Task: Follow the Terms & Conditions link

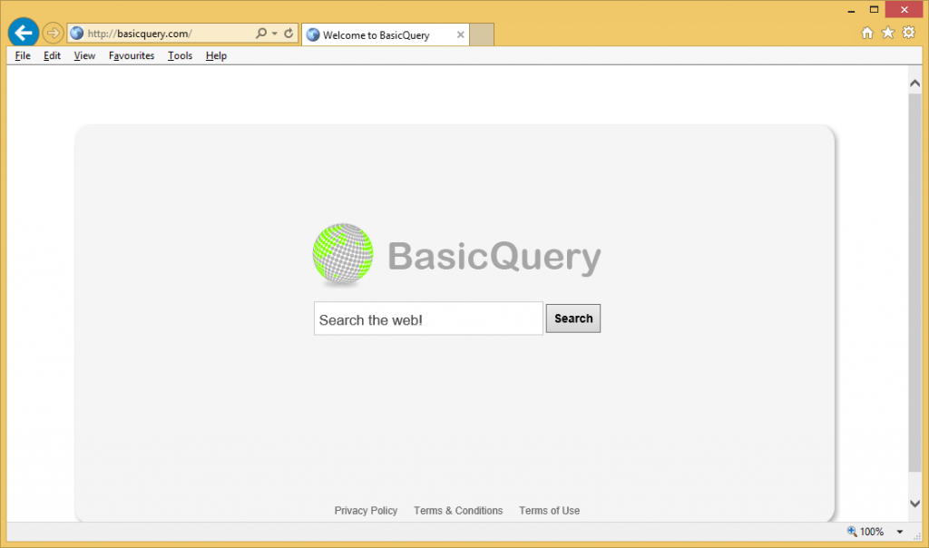Action: pos(458,511)
